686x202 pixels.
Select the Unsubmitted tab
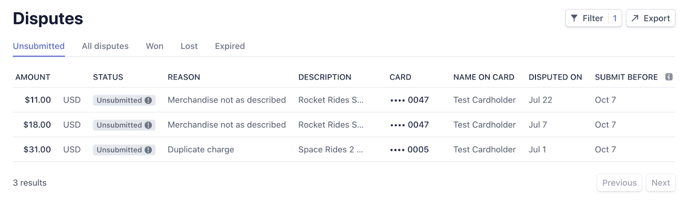click(x=39, y=46)
